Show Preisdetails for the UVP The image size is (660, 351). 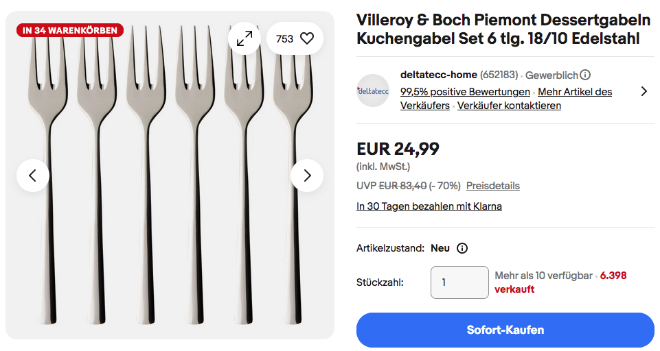pyautogui.click(x=492, y=186)
